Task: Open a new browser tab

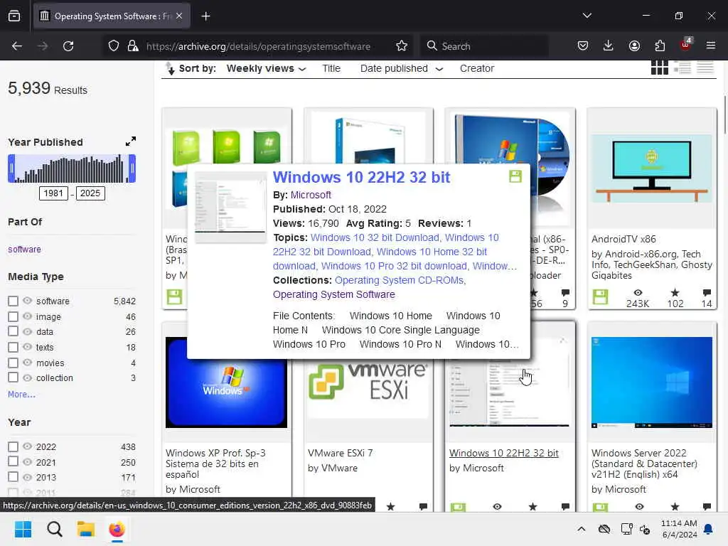Action: click(205, 16)
